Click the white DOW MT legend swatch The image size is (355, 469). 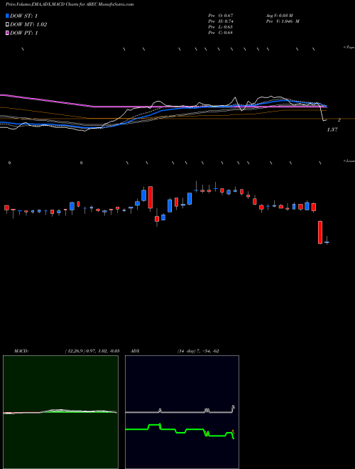click(8, 25)
